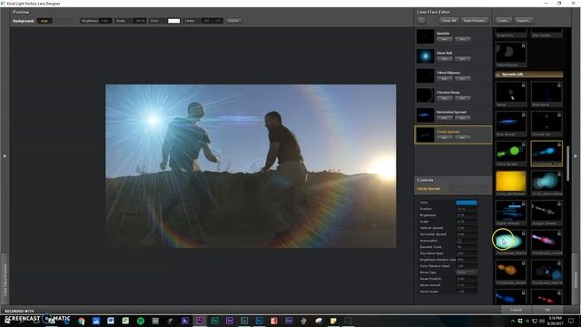Solo the Horizontal Spread element
The height and width of the screenshot is (327, 581).
tap(462, 117)
